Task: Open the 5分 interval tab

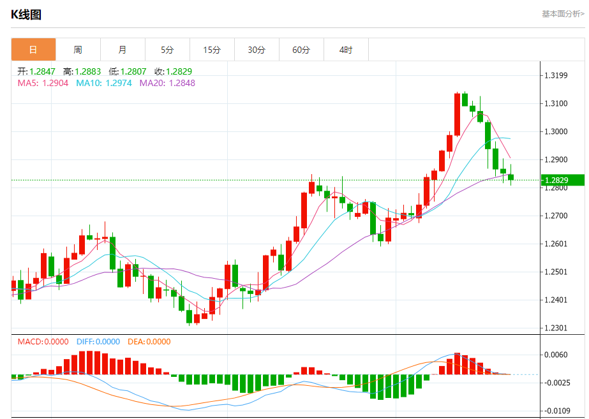Action: [x=167, y=50]
